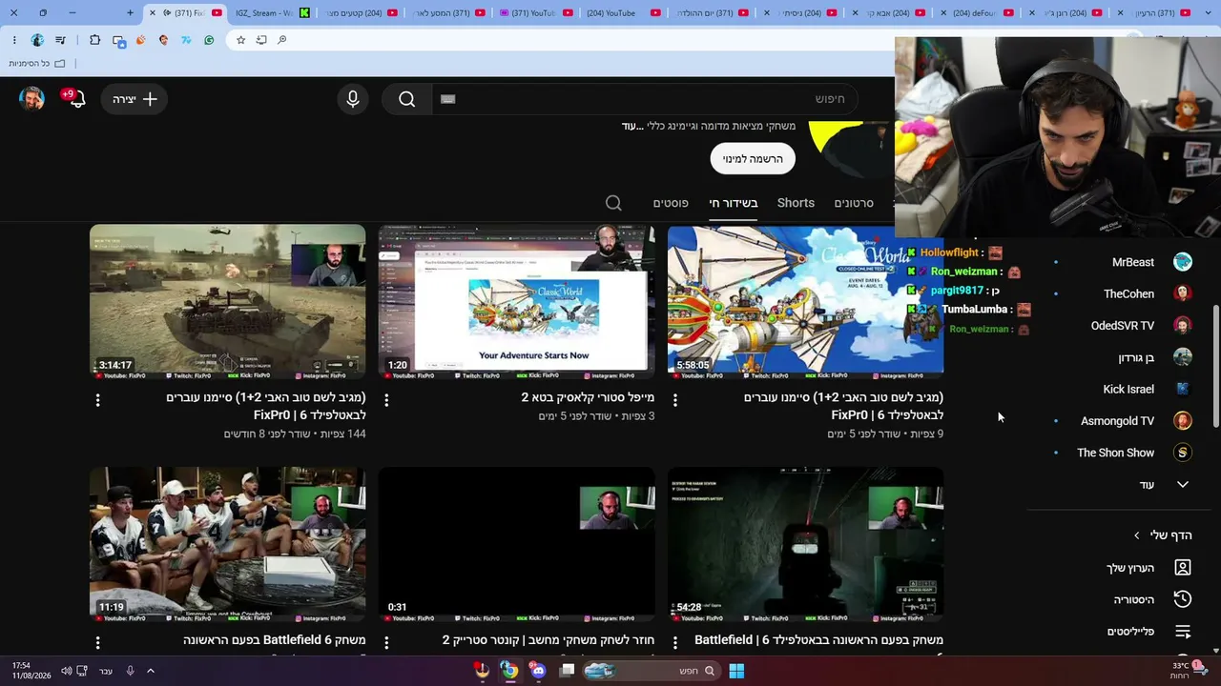The width and height of the screenshot is (1221, 686).
Task: Subscribe with the הרשמה למינוי button
Action: (753, 158)
